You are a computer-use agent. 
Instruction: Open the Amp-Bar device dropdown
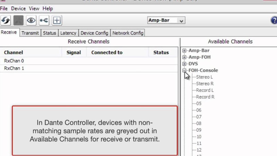(166, 20)
